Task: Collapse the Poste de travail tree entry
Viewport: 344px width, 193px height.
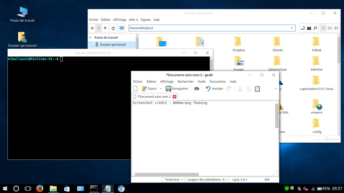Action: [x=90, y=38]
